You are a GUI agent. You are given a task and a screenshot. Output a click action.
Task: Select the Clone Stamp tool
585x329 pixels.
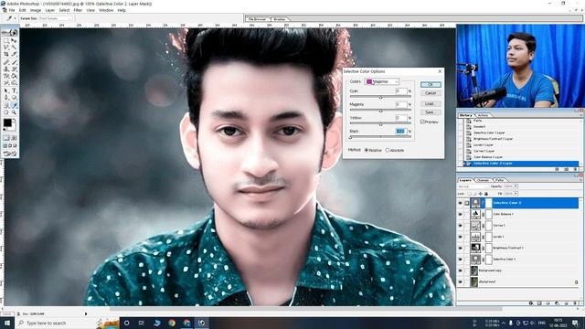click(x=6, y=69)
